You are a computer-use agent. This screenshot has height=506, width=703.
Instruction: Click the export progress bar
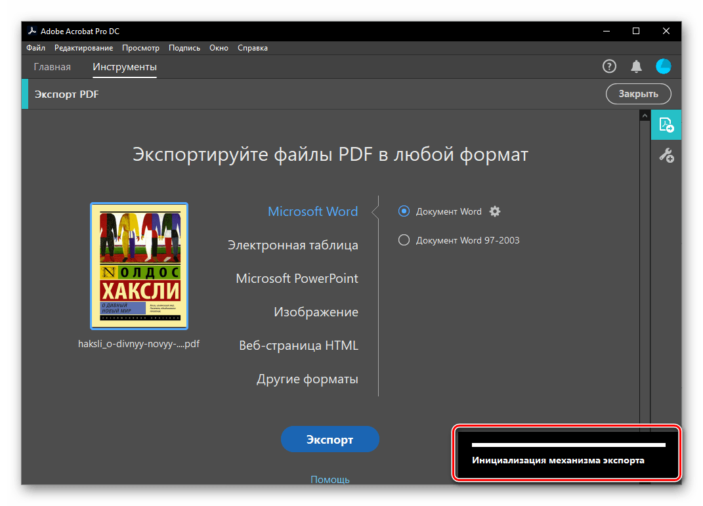[568, 445]
